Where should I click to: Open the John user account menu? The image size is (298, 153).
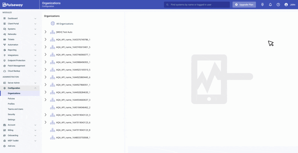click(x=290, y=5)
